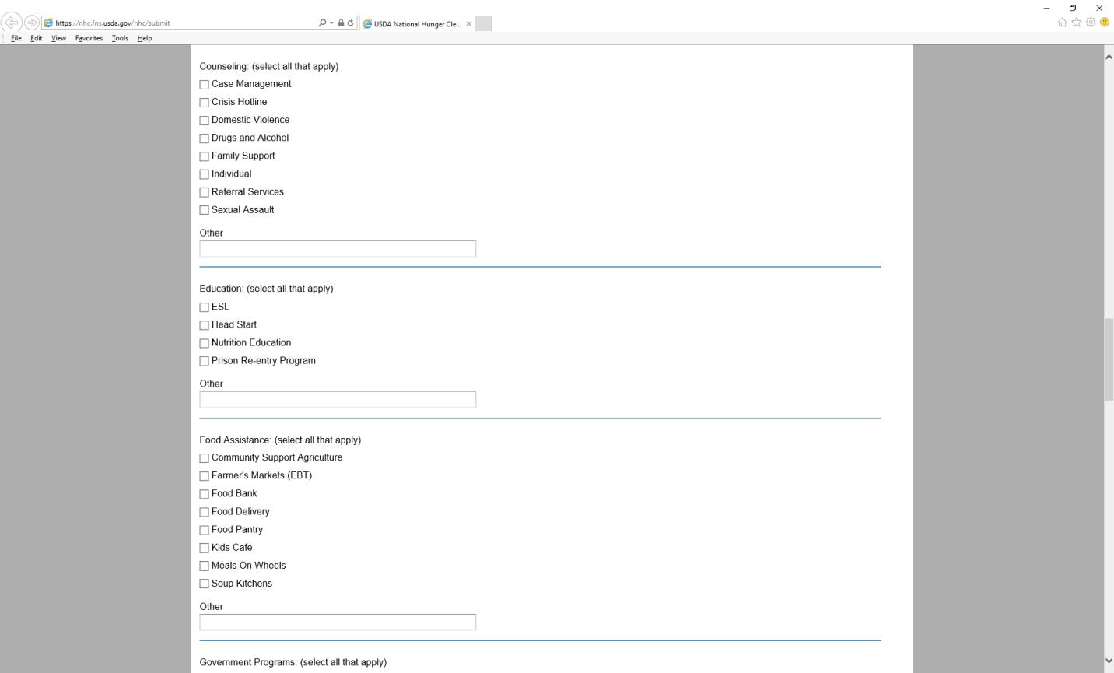Viewport: 1114px width, 673px height.
Task: Tick the Food Pantry checkbox
Action: (204, 530)
